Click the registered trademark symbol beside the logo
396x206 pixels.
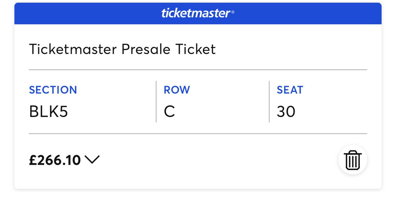tap(233, 12)
